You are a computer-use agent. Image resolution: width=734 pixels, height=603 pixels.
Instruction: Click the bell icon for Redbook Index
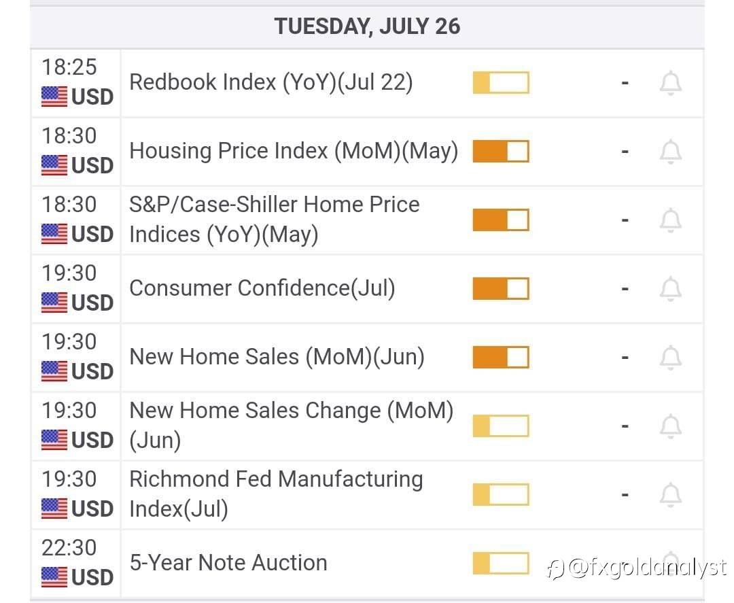(670, 84)
